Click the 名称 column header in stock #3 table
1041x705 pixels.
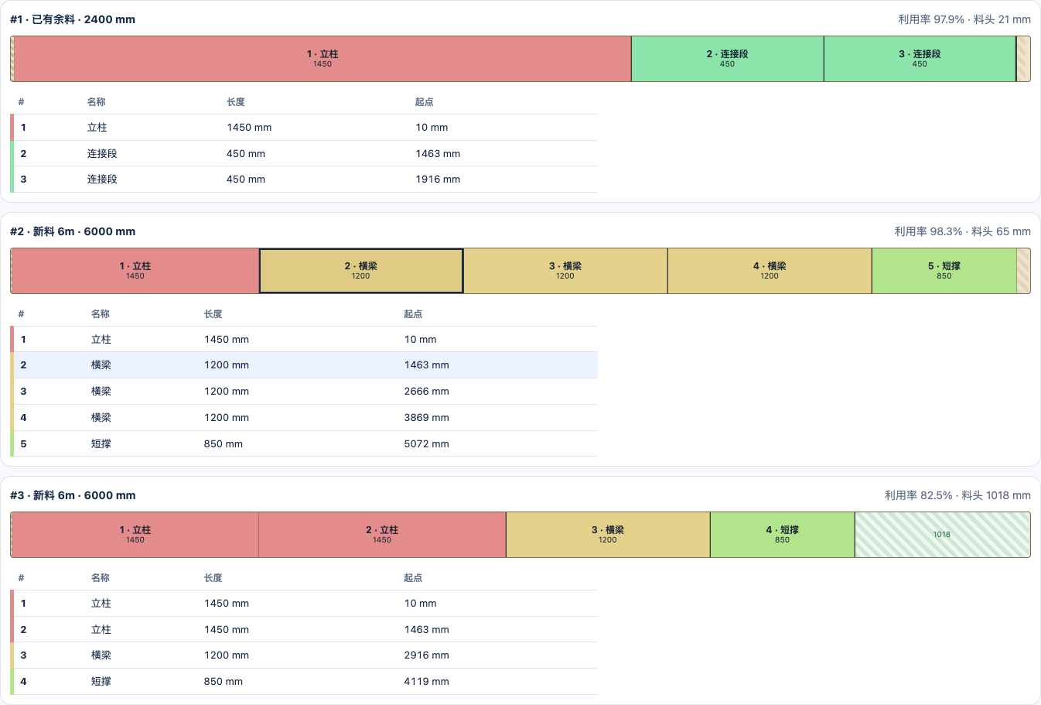pos(101,577)
